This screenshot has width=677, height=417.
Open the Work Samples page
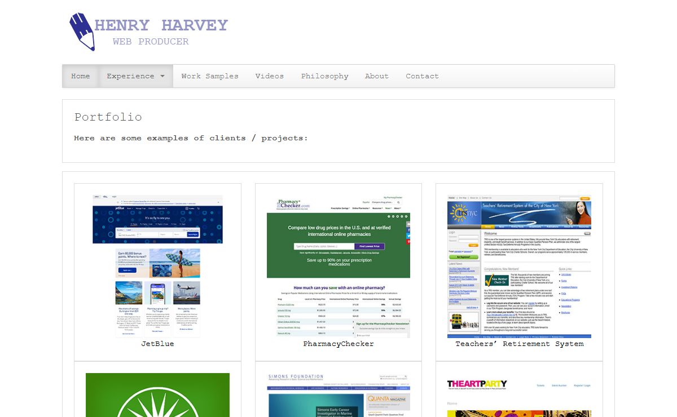(x=210, y=76)
